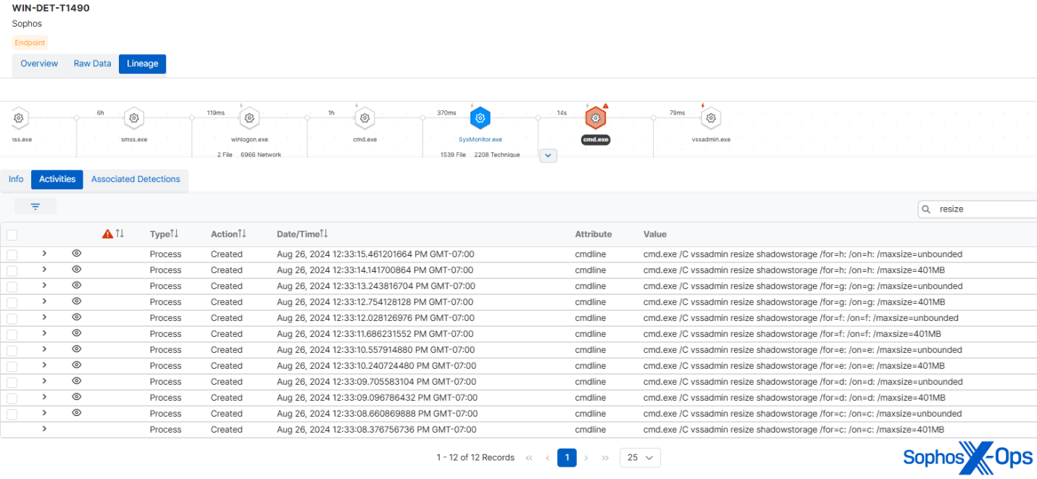Select the winlogon.exe lineage node
Image resolution: width=1037 pixels, height=479 pixels.
point(249,118)
